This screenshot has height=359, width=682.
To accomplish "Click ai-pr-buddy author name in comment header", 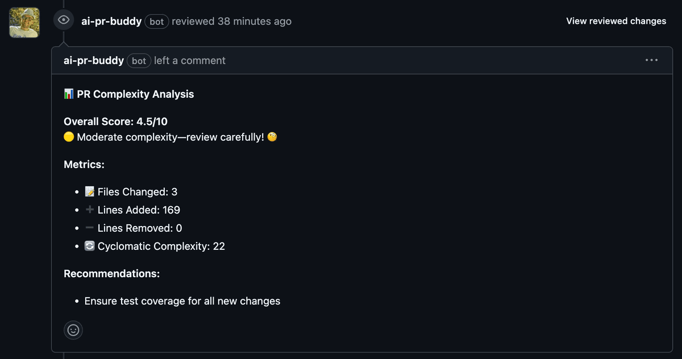I will point(94,60).
